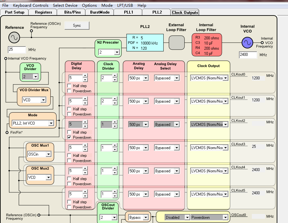Screen dimensions: 288x223
Task: Check Powerdown for CLKout4 row
Action: (x=69, y=184)
